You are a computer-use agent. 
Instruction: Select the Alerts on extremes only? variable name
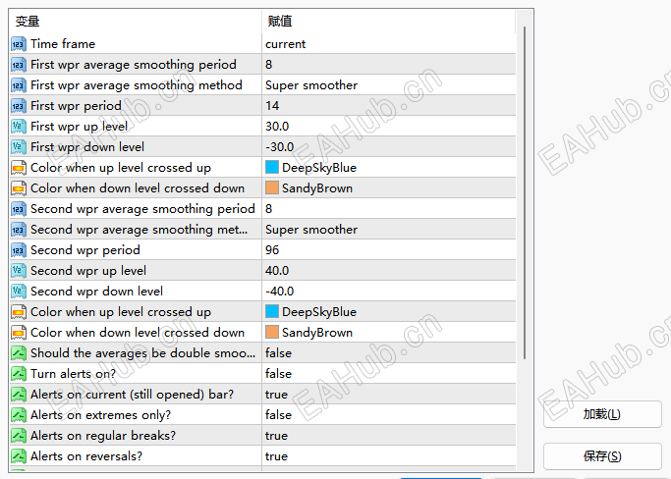click(x=100, y=415)
